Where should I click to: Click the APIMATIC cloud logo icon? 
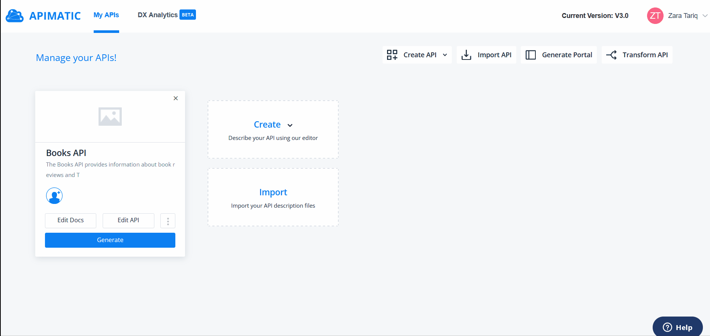(15, 16)
